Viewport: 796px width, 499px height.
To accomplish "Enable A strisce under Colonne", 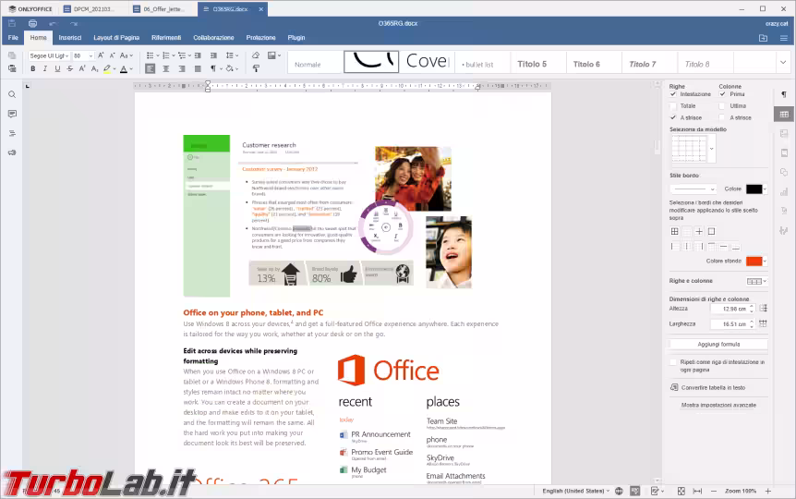I will [x=722, y=117].
